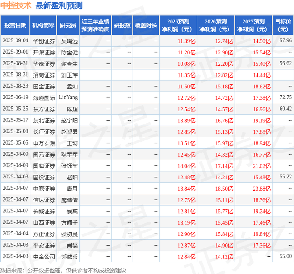Select the 招商证券 institution cell
The width and height of the screenshot is (294, 274).
[x=44, y=75]
